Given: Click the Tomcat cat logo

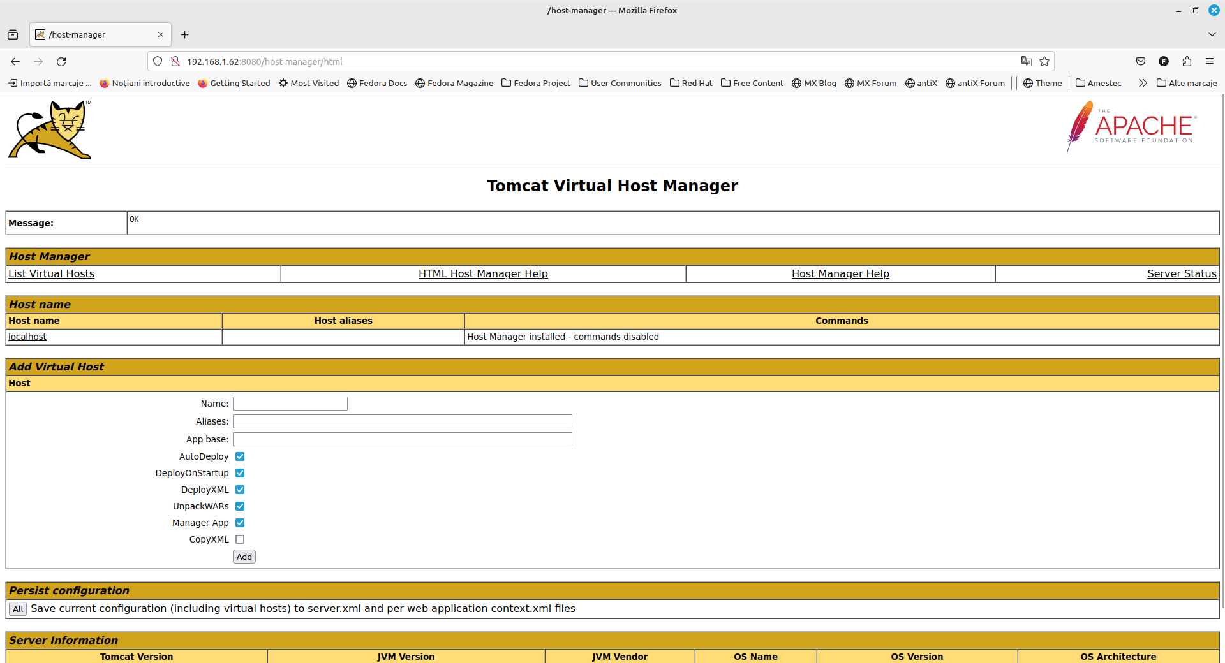Looking at the screenshot, I should pyautogui.click(x=50, y=129).
